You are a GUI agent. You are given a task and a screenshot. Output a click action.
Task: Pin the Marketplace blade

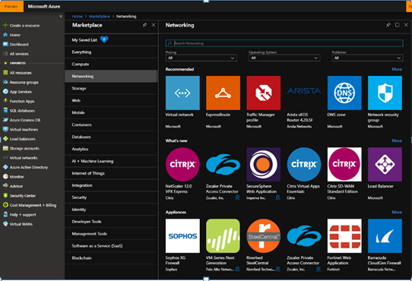144,25
